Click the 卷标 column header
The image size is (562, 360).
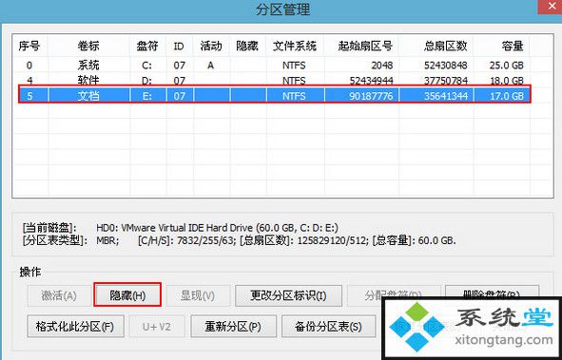88,46
